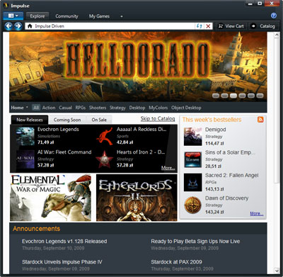
Task: Click the Sins of a Solar Empire icon
Action: point(193,159)
